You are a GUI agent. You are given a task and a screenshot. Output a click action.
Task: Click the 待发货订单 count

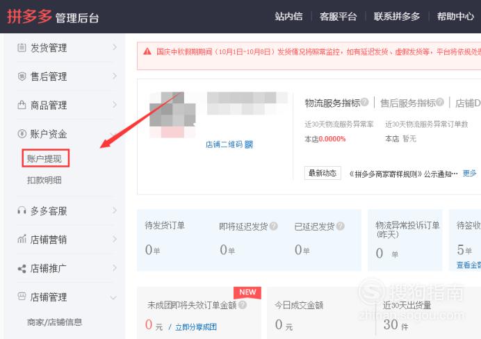tap(152, 250)
